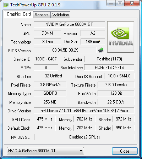This screenshot has width=142, height=159.
Task: Click the Texture Fillrate value 7.6 GTexel/s
Action: 116,85
